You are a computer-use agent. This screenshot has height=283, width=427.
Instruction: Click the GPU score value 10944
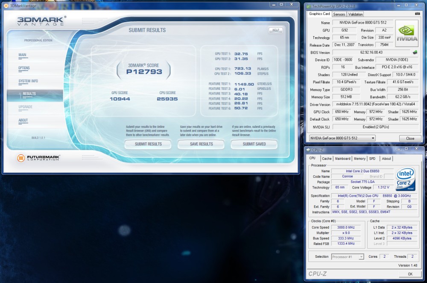coord(120,99)
